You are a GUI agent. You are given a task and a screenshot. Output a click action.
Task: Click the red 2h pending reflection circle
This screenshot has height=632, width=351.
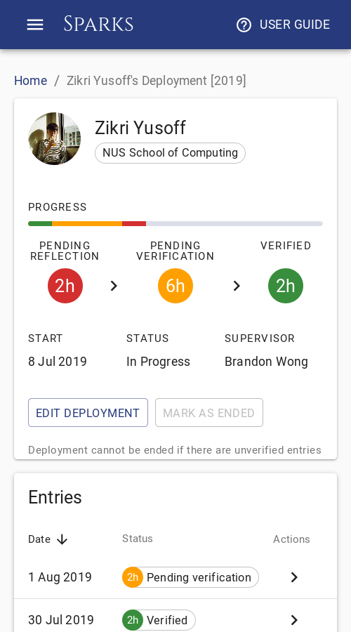point(65,286)
